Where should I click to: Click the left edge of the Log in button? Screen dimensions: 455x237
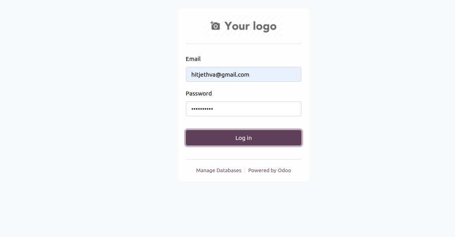point(189,138)
